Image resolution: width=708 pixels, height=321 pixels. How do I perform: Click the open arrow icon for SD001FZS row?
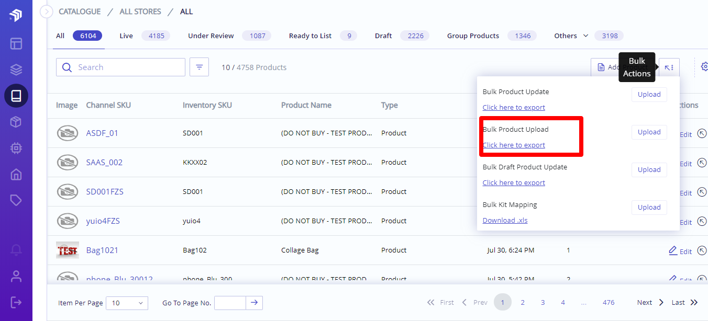[x=702, y=192]
